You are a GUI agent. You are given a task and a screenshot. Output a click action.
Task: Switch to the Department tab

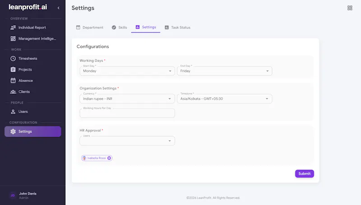click(x=90, y=27)
